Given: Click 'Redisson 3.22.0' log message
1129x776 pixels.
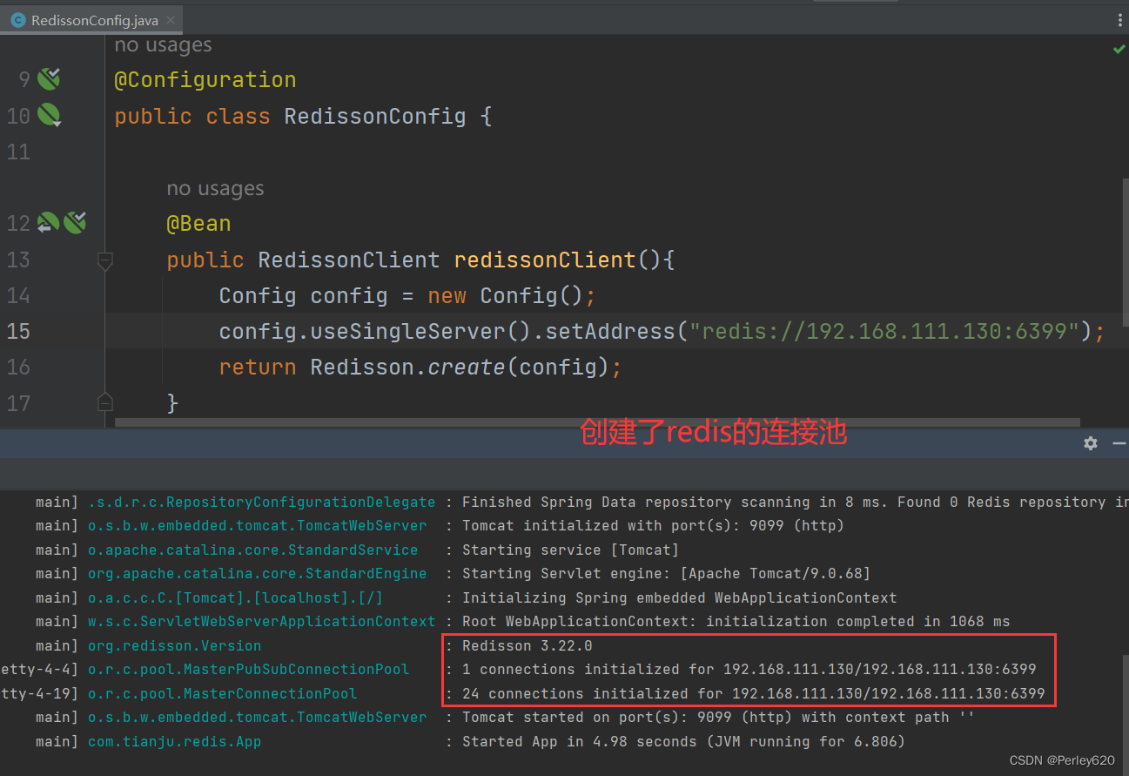Looking at the screenshot, I should click(x=527, y=646).
